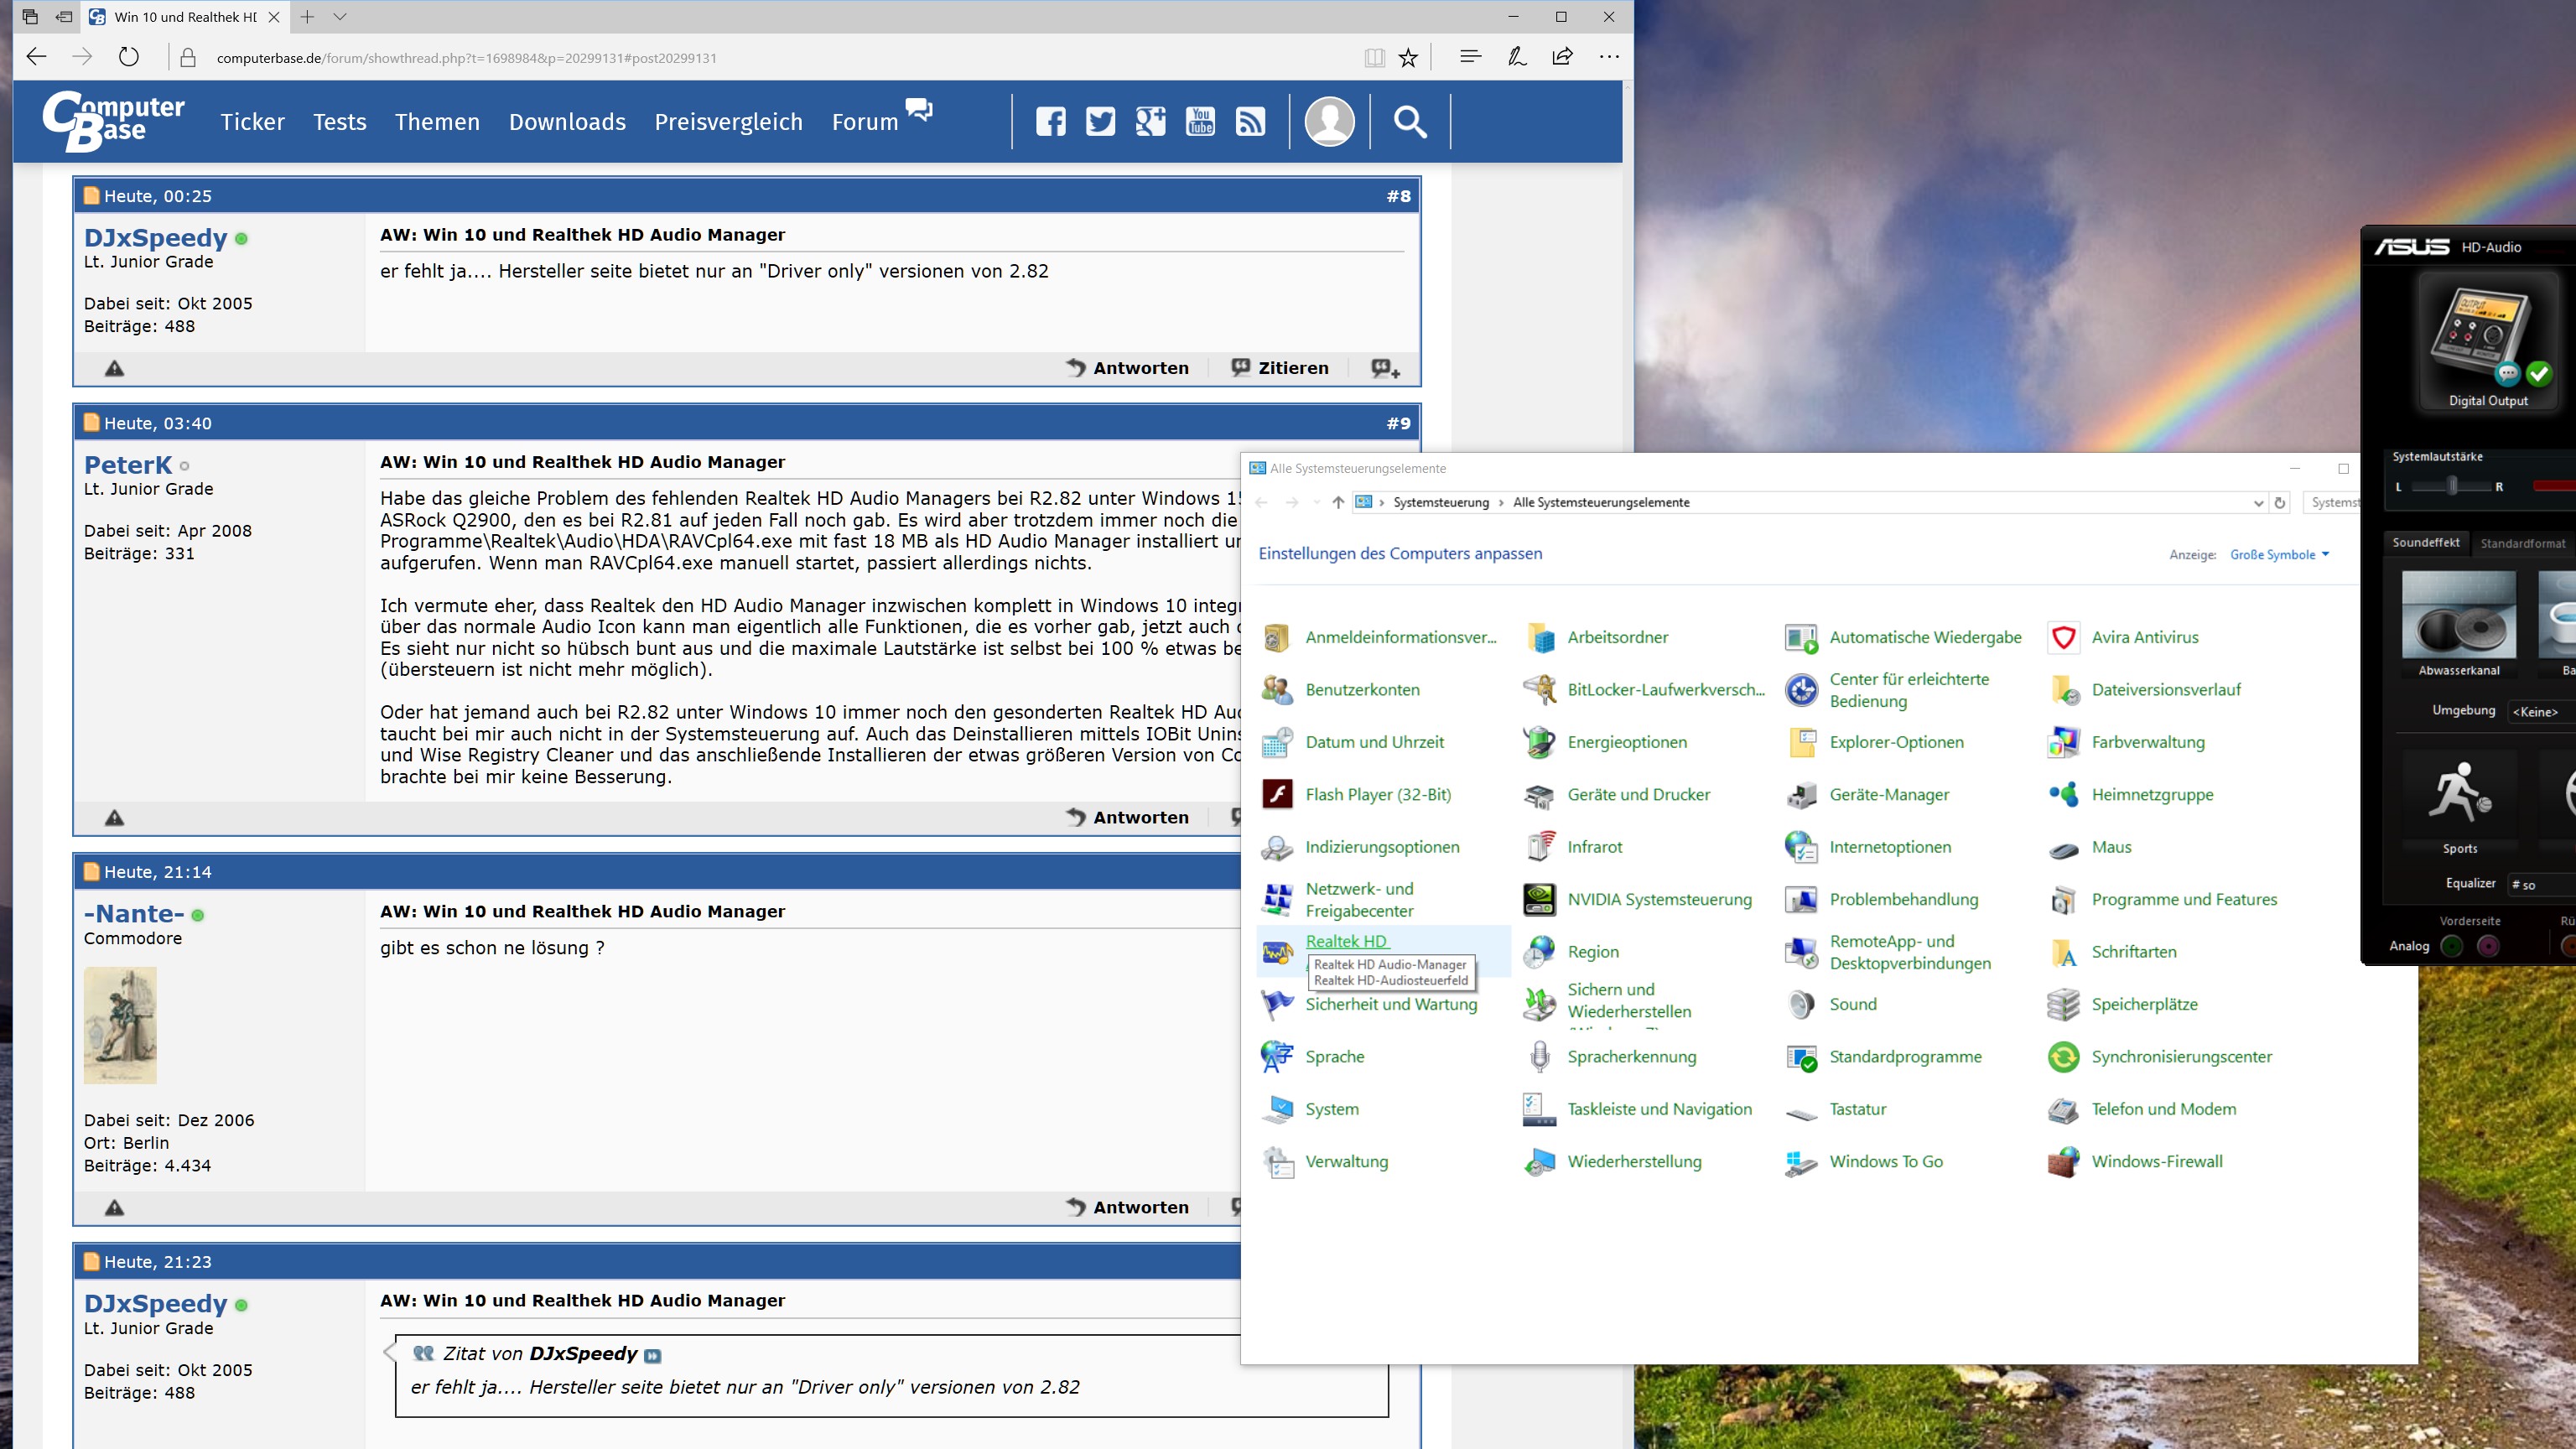Open the Downloads menu on ComputerBase

(567, 122)
